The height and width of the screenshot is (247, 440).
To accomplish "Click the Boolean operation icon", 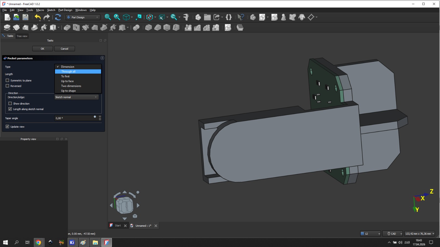I will pyautogui.click(x=136, y=27).
